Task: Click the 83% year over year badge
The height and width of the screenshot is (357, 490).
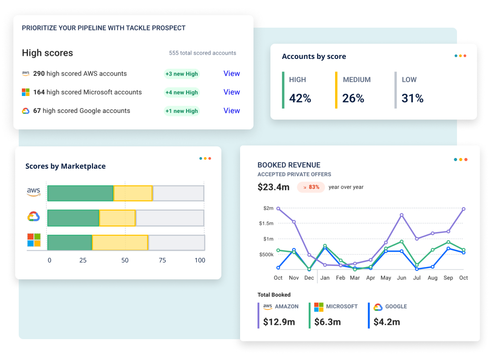Action: (311, 187)
